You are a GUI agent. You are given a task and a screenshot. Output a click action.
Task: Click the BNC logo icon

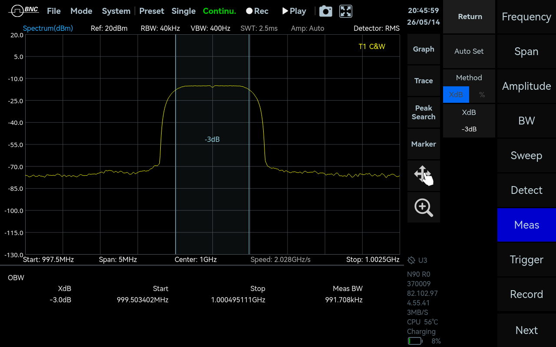tap(23, 11)
